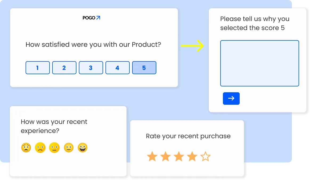
Task: Pick the slightly smiling emoji
Action: click(69, 148)
